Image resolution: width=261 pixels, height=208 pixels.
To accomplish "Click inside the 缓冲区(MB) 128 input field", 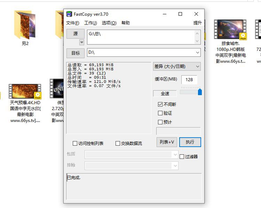I will (189, 80).
